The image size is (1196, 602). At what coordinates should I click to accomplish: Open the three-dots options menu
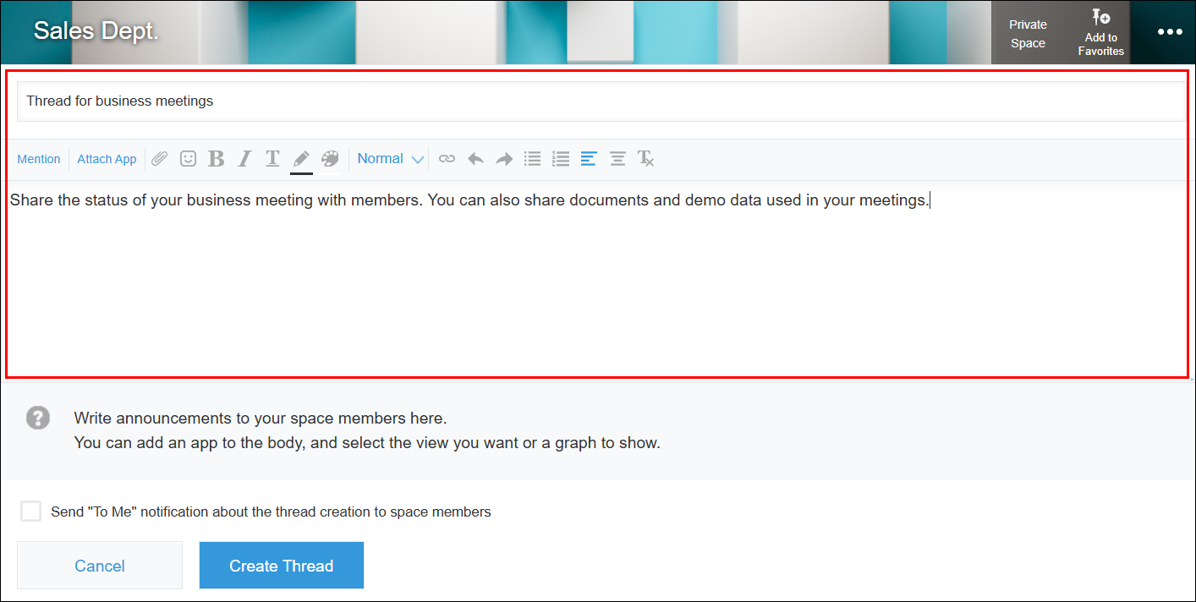(x=1170, y=32)
